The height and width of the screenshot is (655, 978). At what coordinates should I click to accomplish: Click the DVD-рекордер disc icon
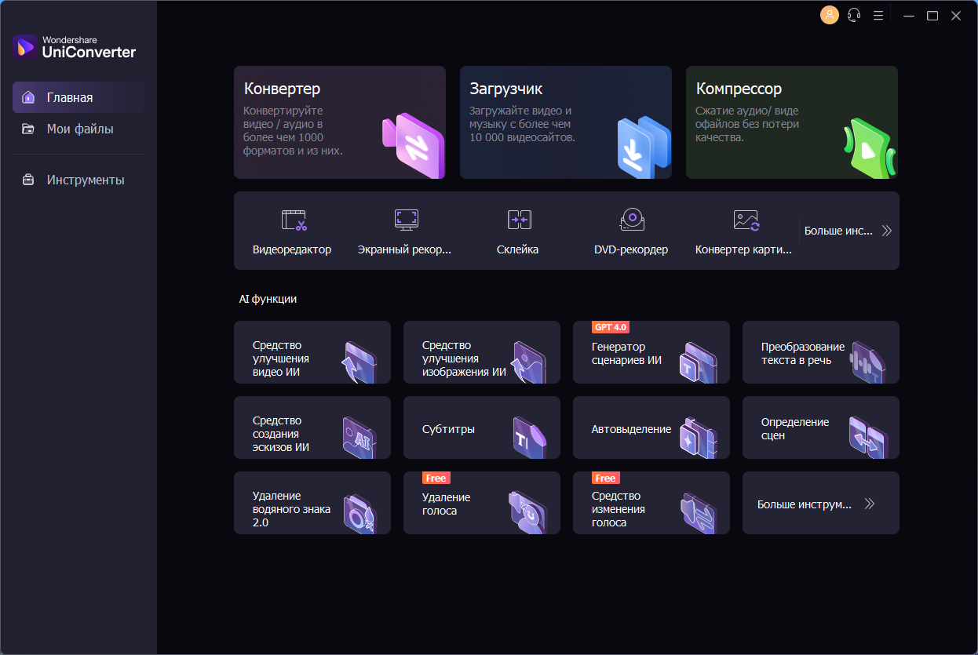coord(632,220)
